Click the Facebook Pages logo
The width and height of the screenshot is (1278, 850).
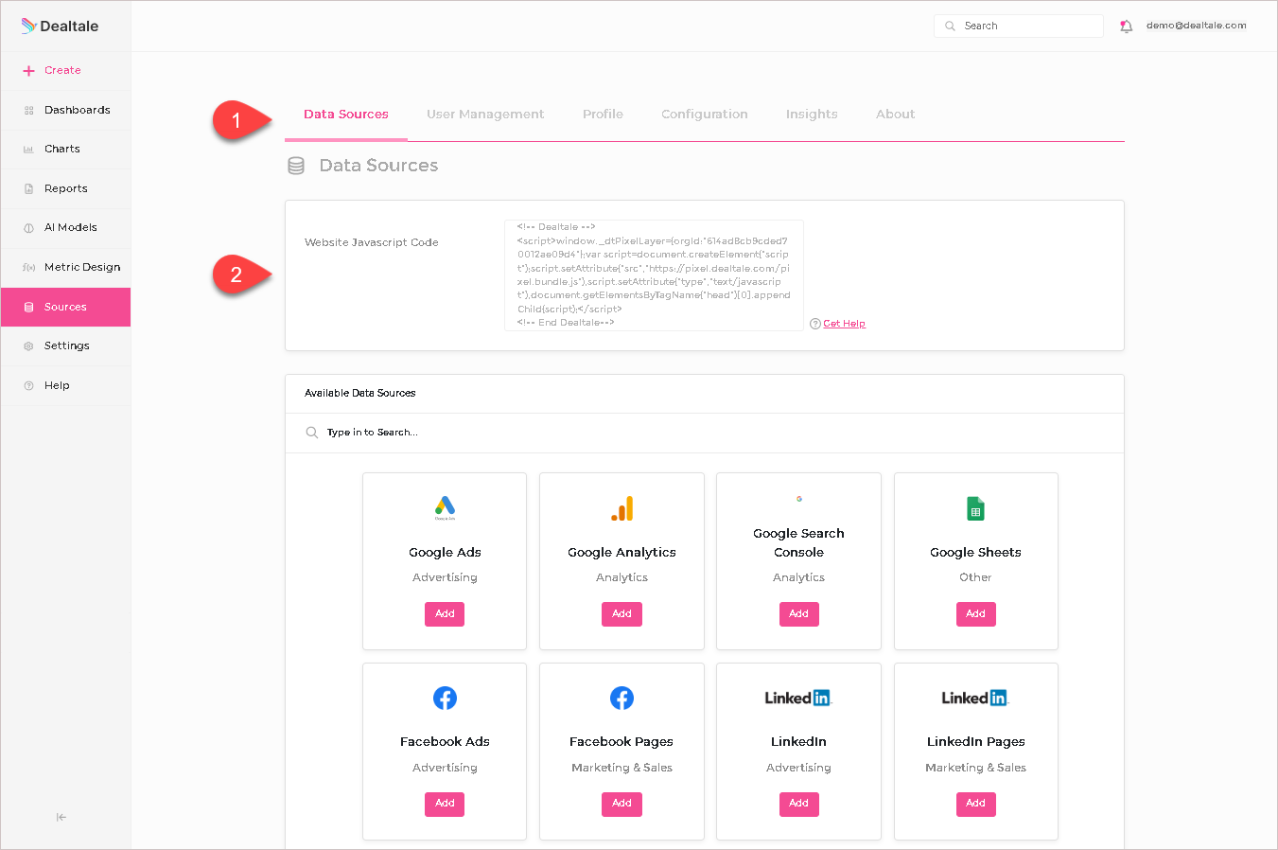tap(621, 699)
